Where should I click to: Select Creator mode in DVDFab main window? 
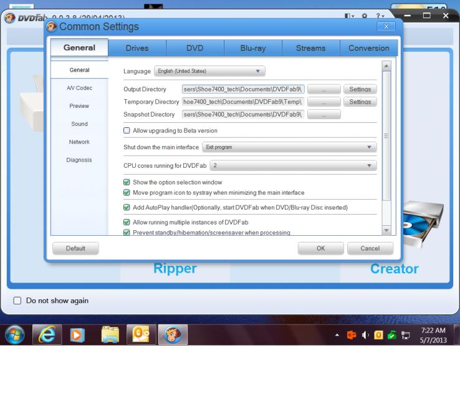pos(395,269)
